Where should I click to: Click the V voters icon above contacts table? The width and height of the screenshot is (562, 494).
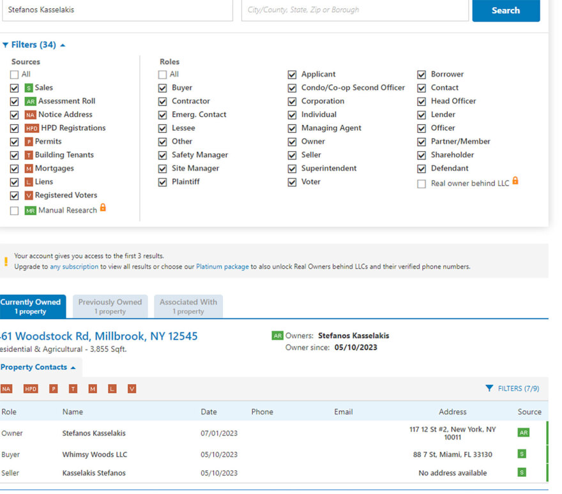132,389
